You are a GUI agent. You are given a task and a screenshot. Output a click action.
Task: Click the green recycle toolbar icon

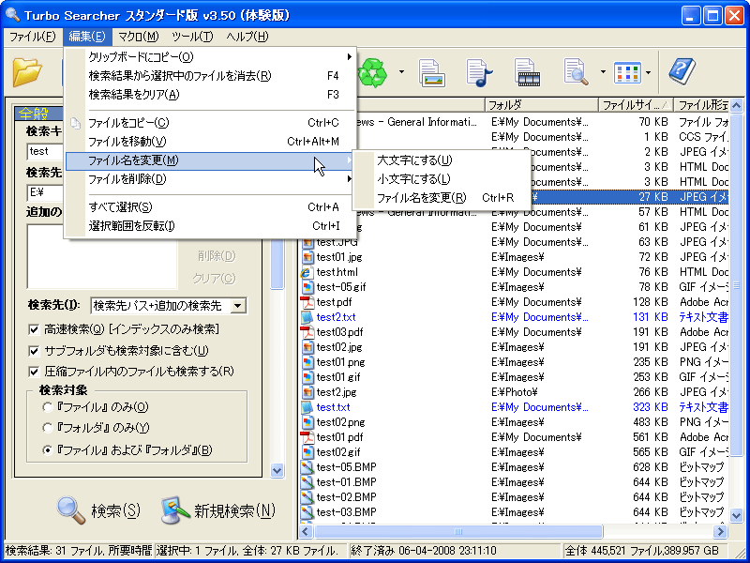(x=373, y=72)
